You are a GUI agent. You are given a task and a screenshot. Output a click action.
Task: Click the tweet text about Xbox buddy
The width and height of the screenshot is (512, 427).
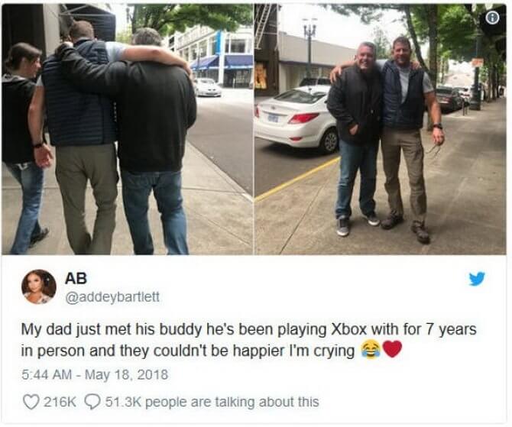coord(248,340)
